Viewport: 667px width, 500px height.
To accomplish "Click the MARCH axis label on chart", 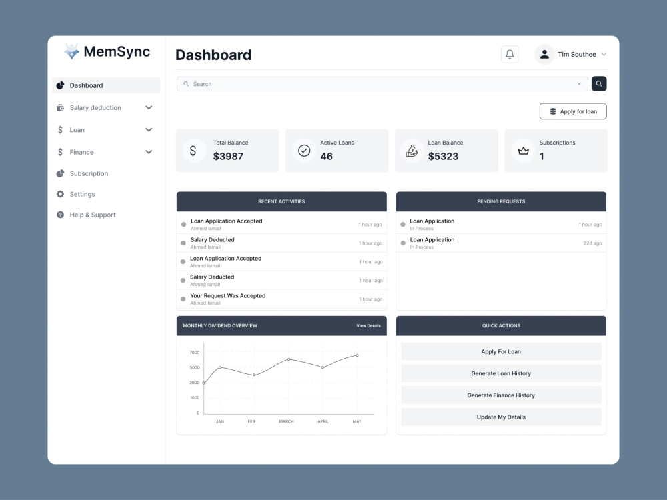I will (x=286, y=421).
